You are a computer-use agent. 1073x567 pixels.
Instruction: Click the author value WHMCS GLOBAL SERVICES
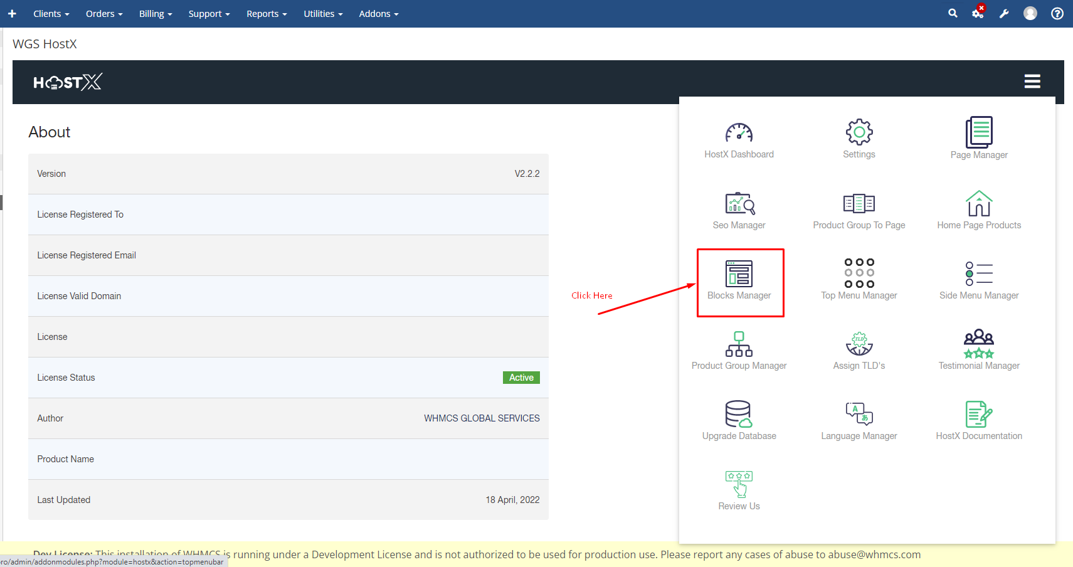pos(482,418)
